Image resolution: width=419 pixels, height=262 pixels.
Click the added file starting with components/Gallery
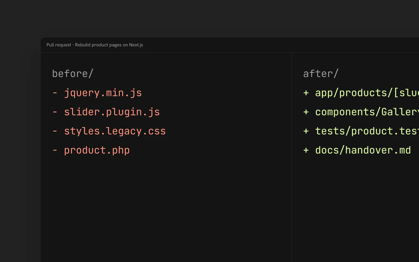(x=367, y=112)
